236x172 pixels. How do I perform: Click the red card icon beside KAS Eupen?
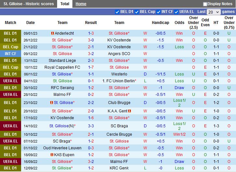52,155
